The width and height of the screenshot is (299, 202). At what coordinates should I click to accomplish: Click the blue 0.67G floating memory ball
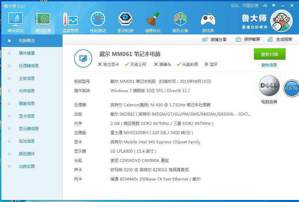tap(291, 88)
